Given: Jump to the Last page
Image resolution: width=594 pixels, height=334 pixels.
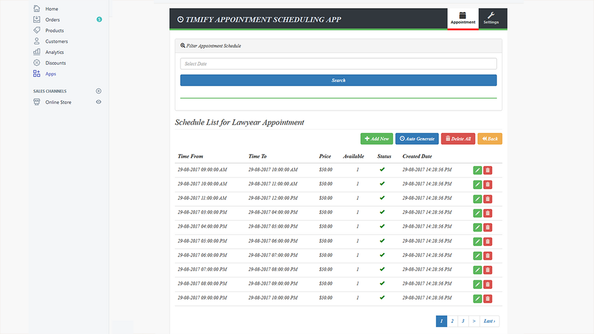Looking at the screenshot, I should [x=490, y=321].
